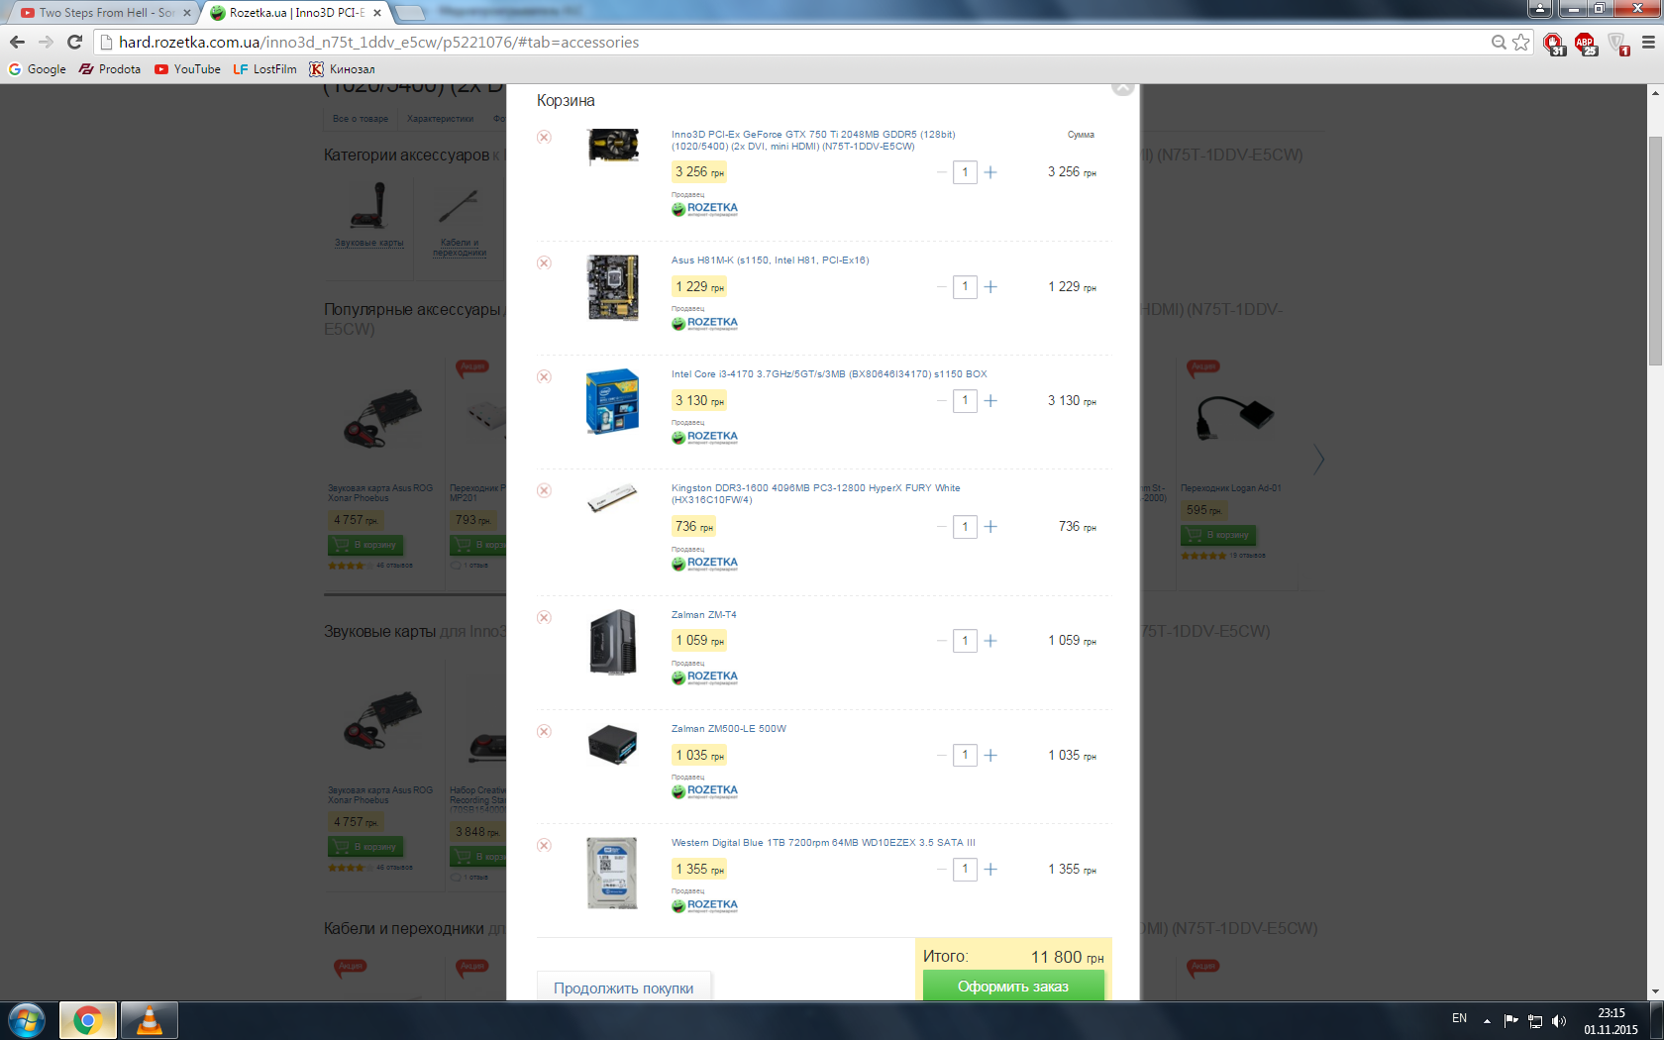1664x1040 pixels.
Task: Open the Кинозал bookmark
Action: [x=343, y=69]
